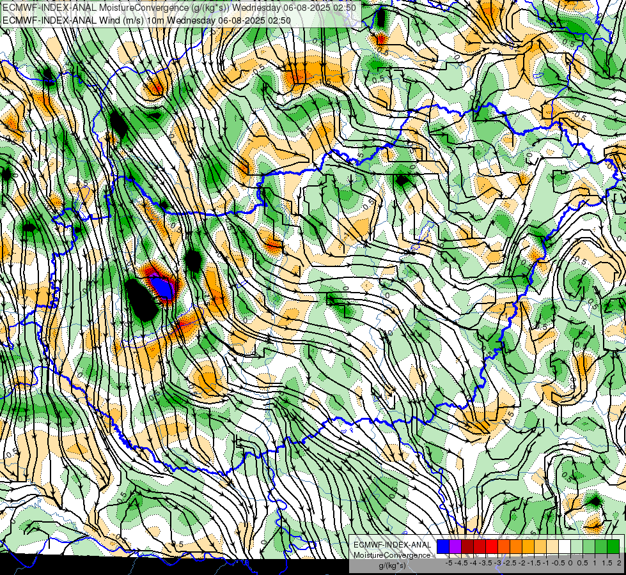Click the orange swatch between -2.5 and -2
This screenshot has width=626, height=575.
click(x=516, y=547)
